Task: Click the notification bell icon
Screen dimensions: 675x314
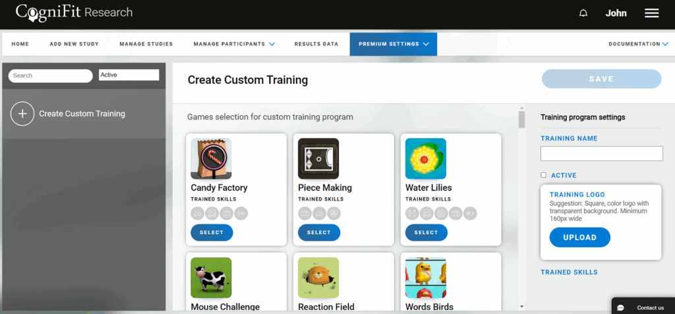Action: tap(583, 13)
